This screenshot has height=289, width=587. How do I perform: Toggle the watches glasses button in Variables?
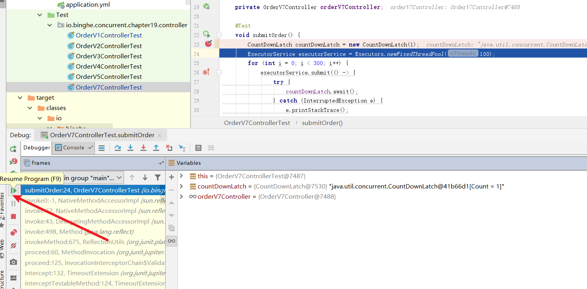click(x=171, y=241)
